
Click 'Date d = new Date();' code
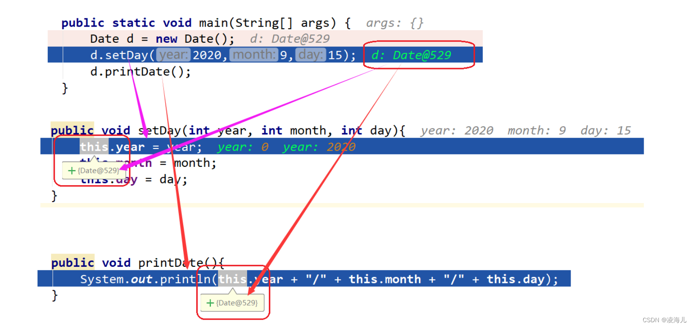point(162,39)
